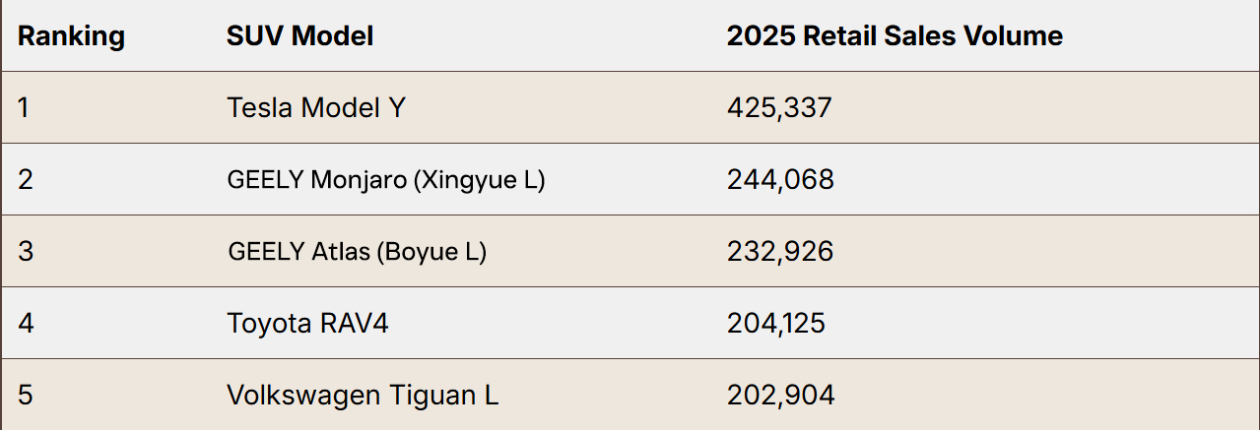The image size is (1260, 430).
Task: Click the Ranking column header
Action: coord(71,36)
